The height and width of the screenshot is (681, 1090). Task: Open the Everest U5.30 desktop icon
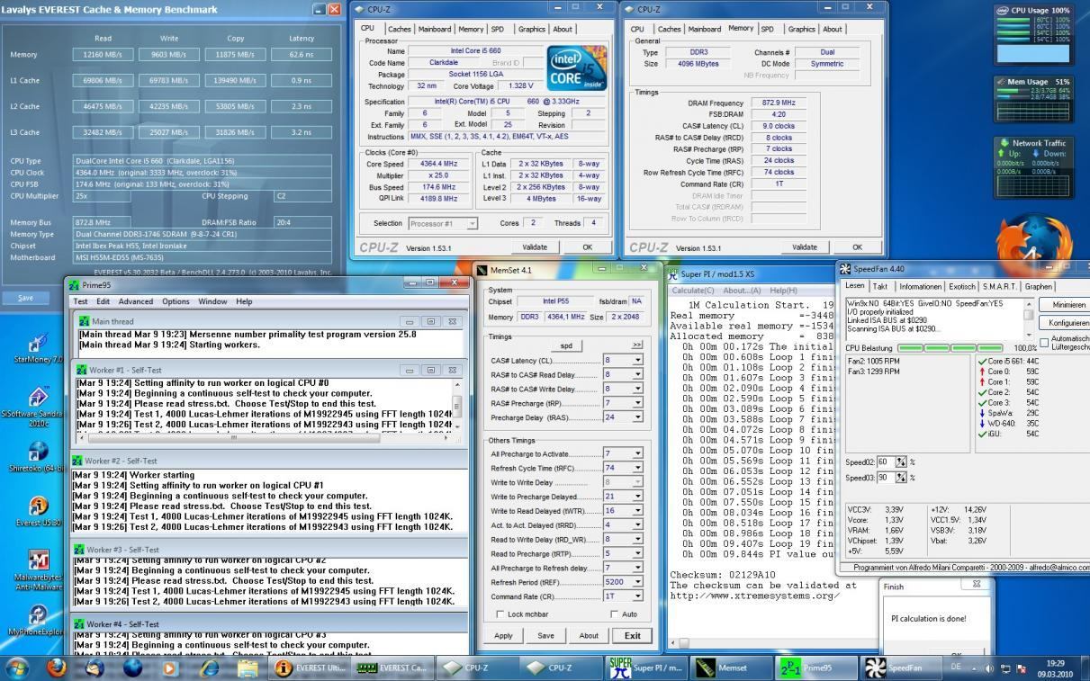(x=38, y=509)
